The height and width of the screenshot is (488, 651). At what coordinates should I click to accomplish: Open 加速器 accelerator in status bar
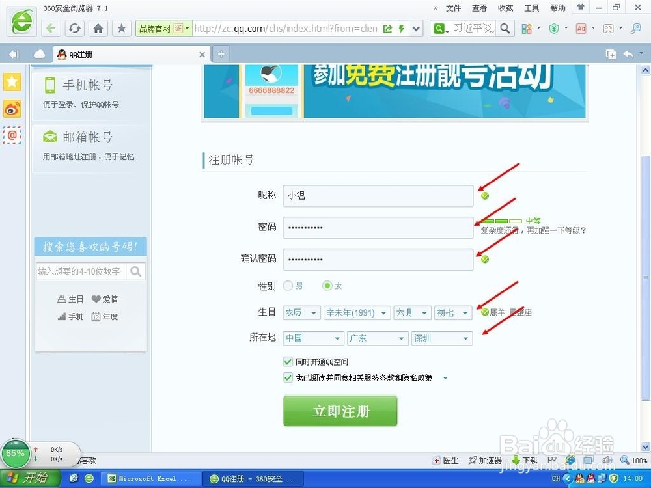[x=485, y=460]
